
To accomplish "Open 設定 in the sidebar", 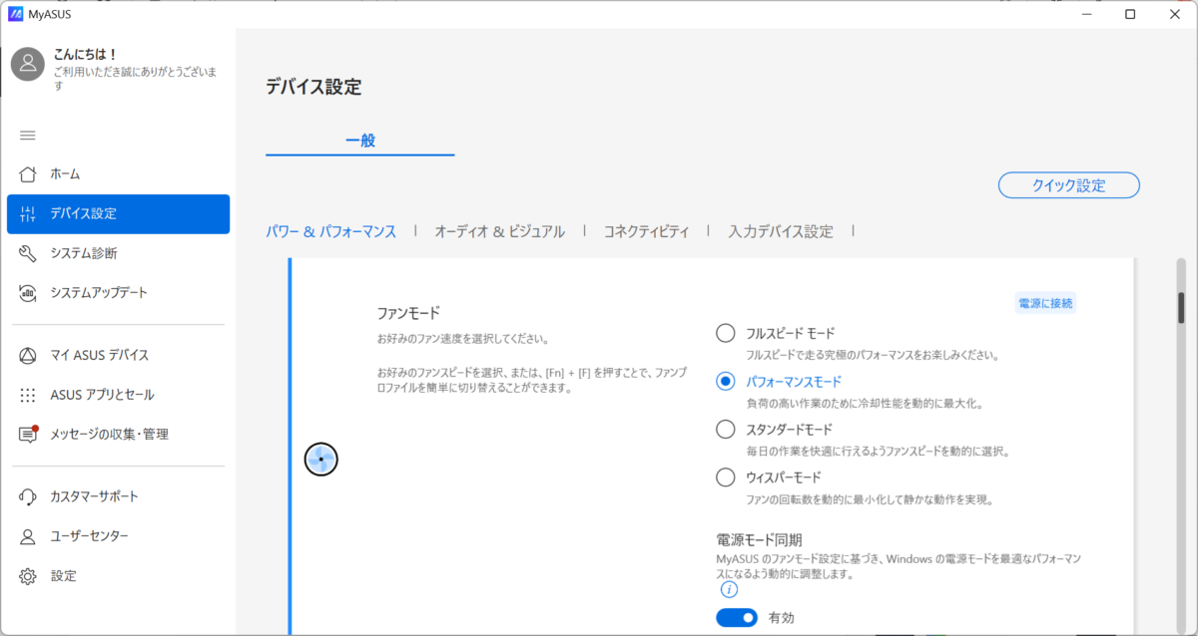I will click(x=118, y=576).
